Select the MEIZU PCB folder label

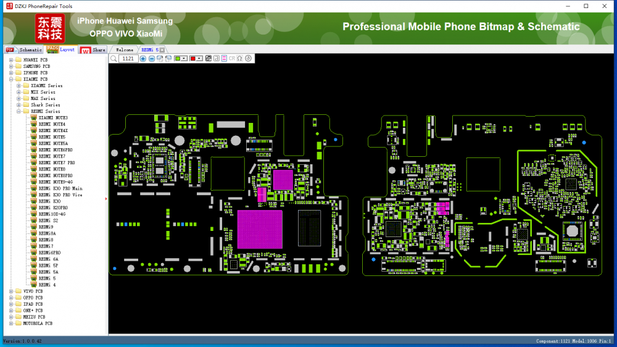[x=34, y=317]
